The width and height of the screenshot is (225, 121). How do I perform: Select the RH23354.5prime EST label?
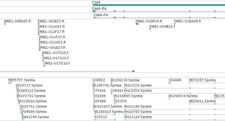[x=138, y=91]
